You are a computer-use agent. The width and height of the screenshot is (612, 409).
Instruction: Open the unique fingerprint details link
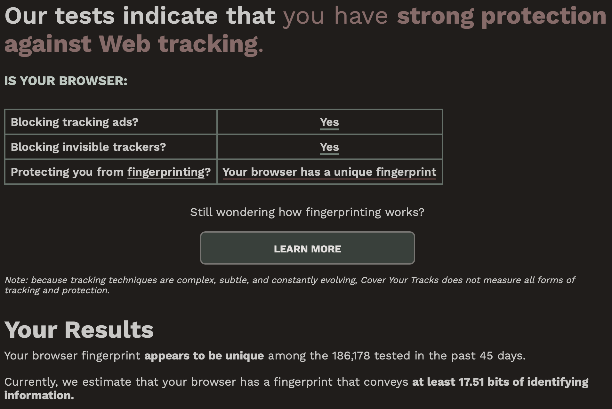coord(329,172)
